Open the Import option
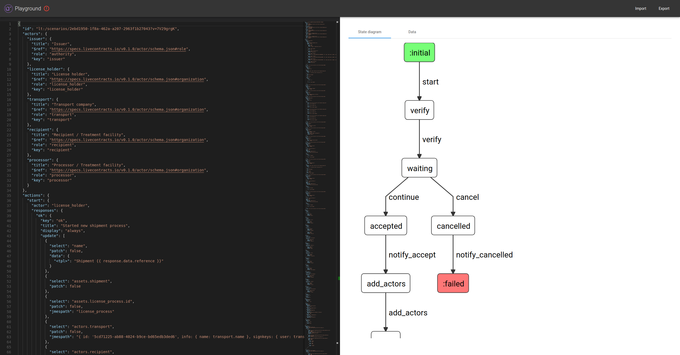This screenshot has width=680, height=355. point(641,8)
